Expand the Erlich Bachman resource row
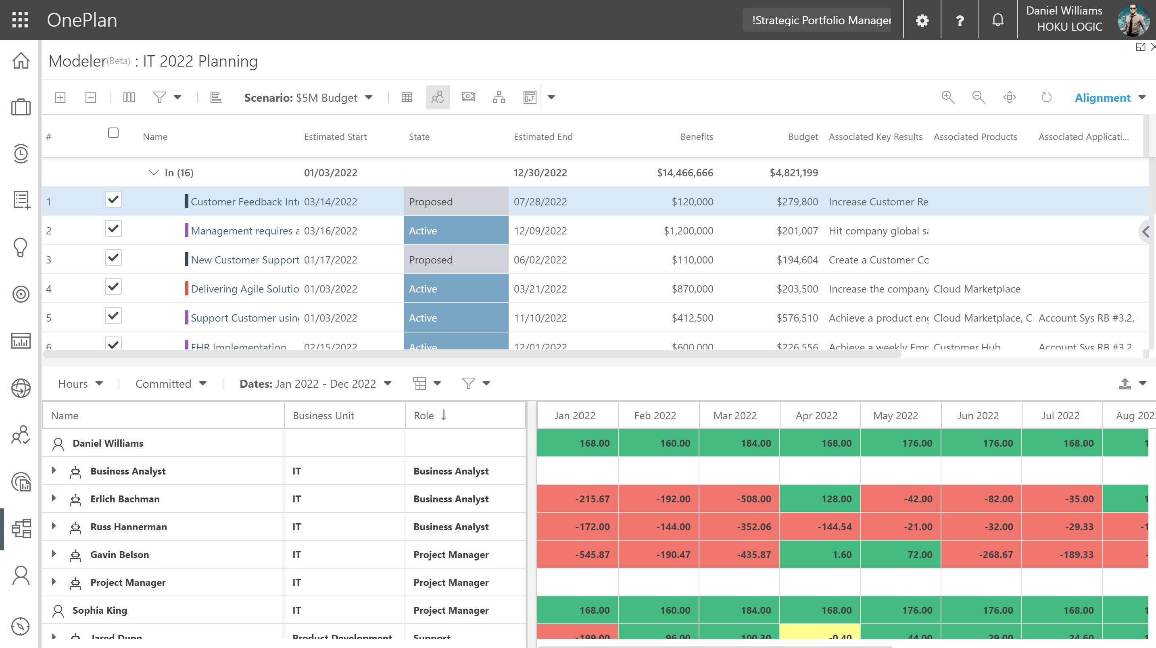The image size is (1156, 648). (53, 498)
